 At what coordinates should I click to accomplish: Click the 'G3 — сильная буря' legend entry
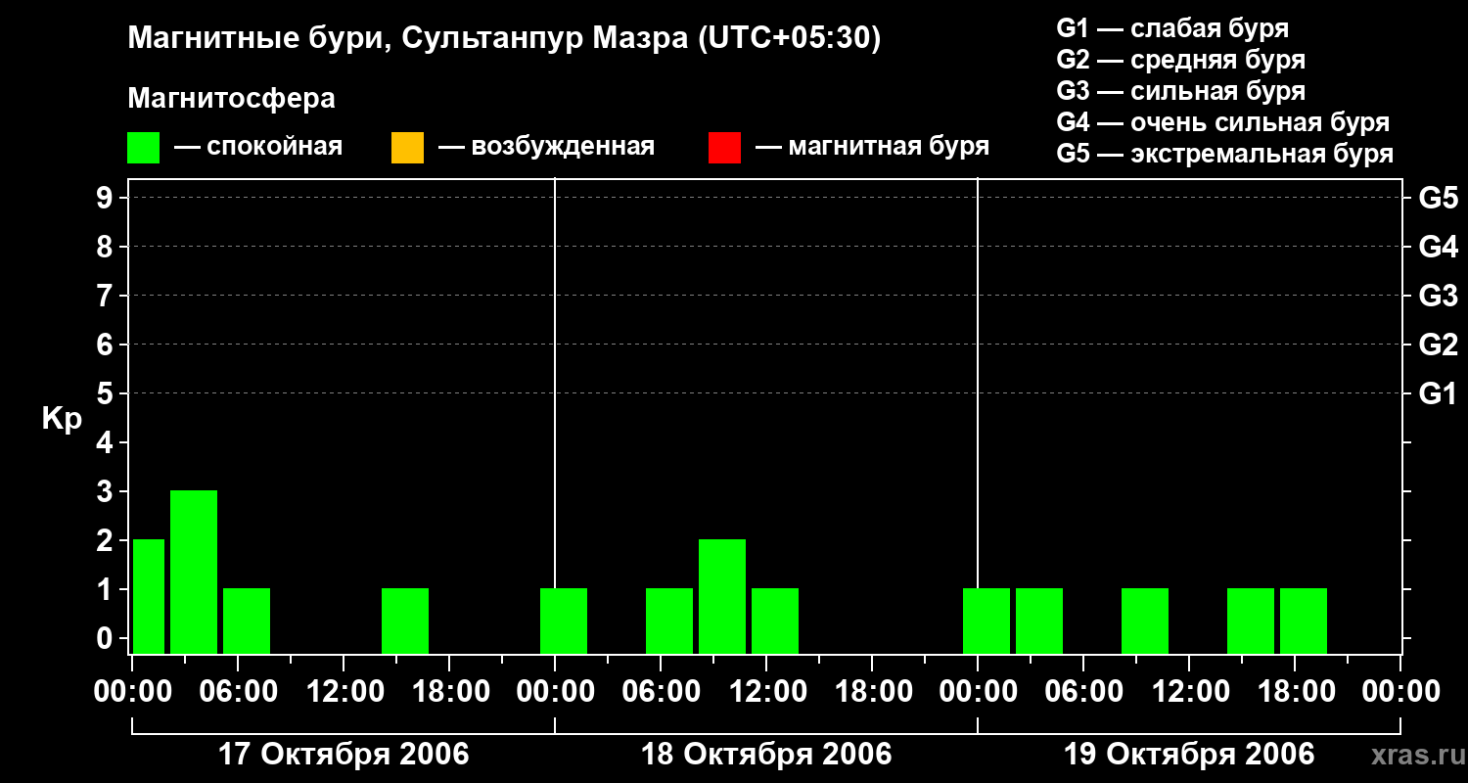(x=1180, y=91)
